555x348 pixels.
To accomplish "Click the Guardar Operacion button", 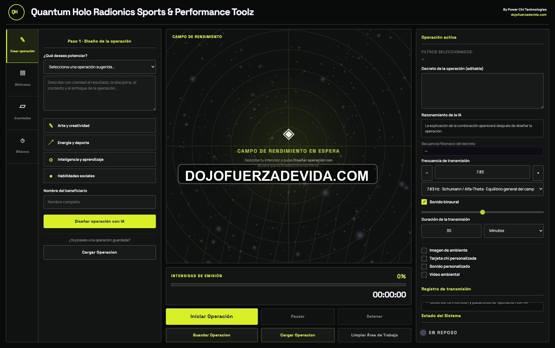I will pyautogui.click(x=212, y=335).
